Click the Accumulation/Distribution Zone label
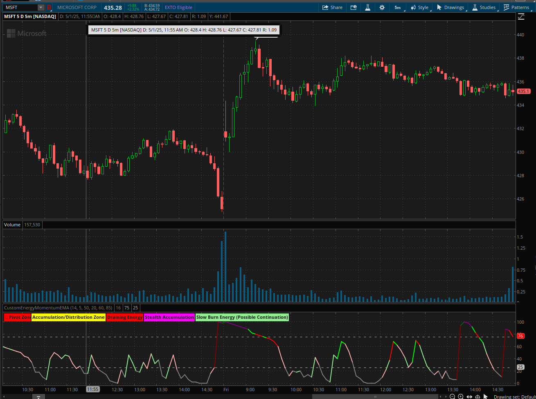The image size is (536, 399). [x=68, y=317]
